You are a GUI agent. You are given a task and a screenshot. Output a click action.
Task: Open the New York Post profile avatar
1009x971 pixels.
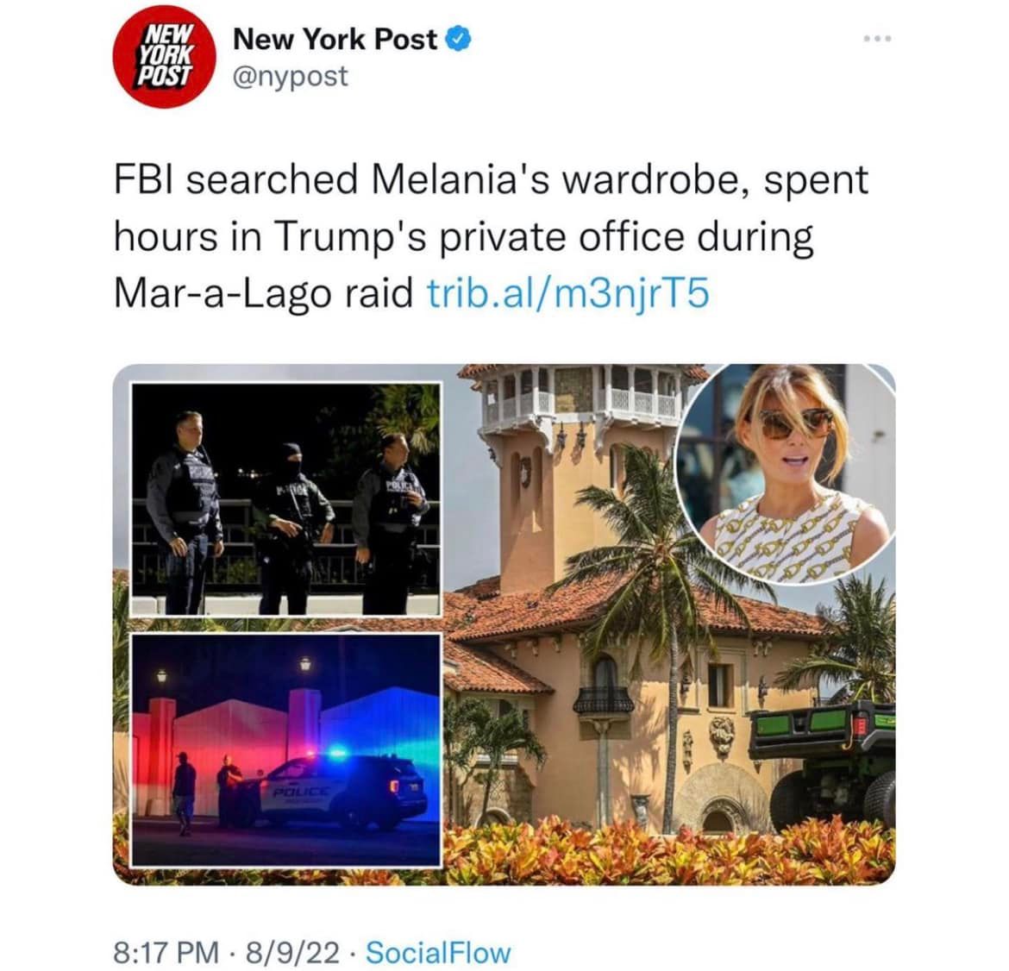click(x=164, y=57)
